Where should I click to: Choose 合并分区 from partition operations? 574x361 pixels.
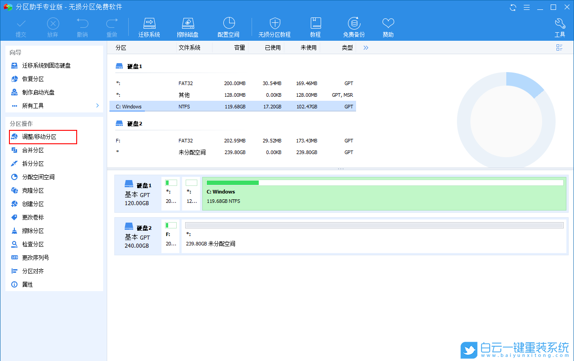click(33, 150)
